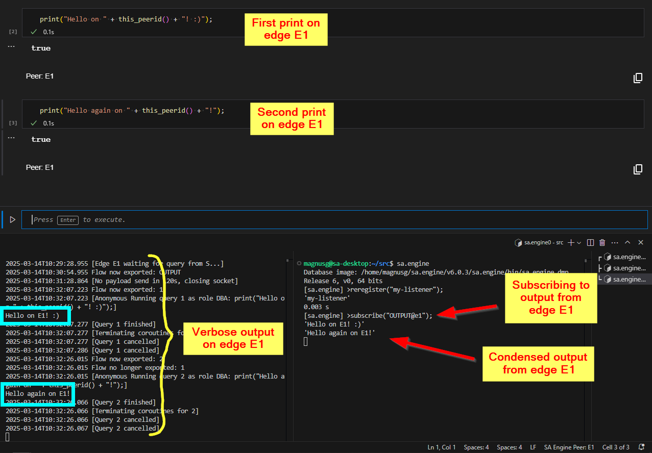Click SA Engine Peer: E1 status item

pyautogui.click(x=569, y=447)
